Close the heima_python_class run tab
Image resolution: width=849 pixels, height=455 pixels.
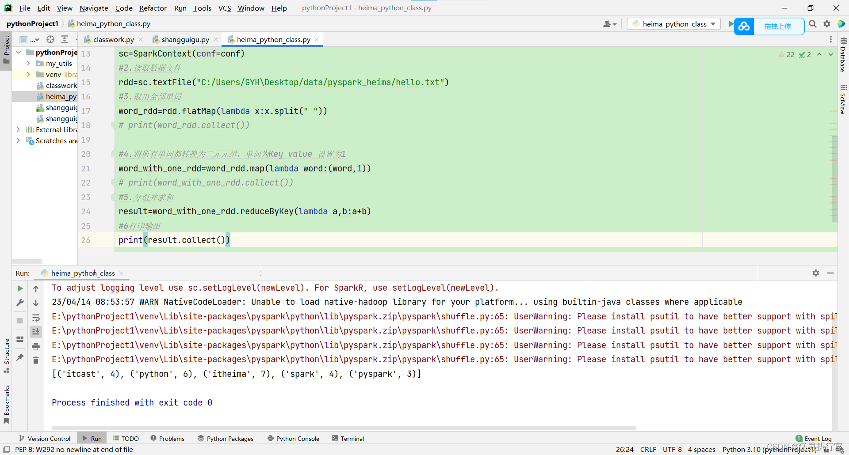(121, 273)
